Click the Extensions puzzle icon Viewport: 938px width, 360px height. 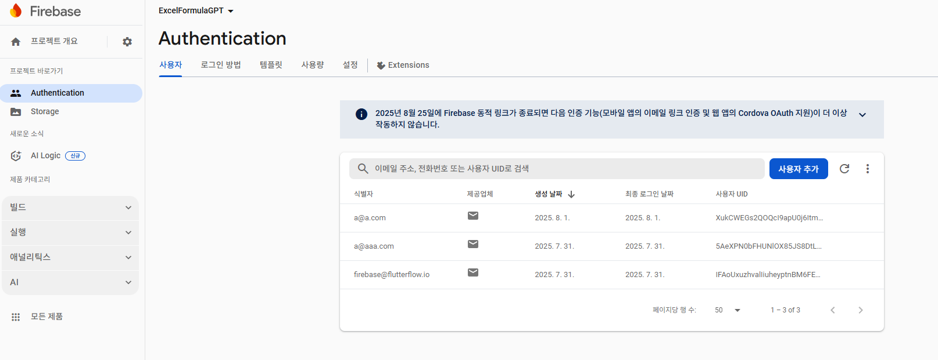tap(381, 66)
